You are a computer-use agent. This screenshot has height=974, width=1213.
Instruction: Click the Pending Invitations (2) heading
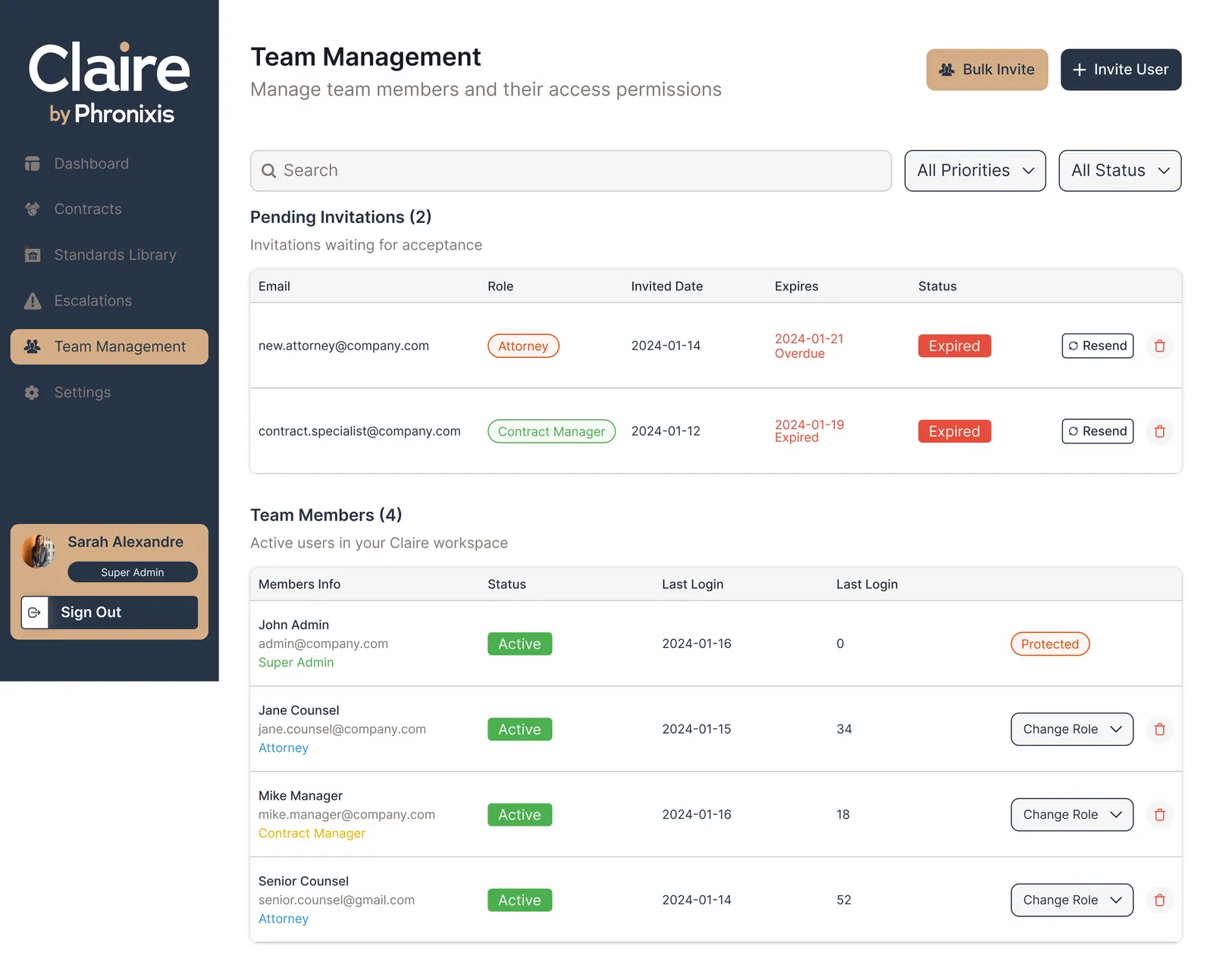coord(340,218)
